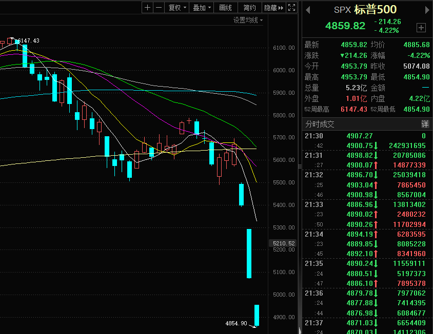Screen dimensions: 433x334
Task: Toggle fullscreen chart icon
Action: [x=291, y=8]
